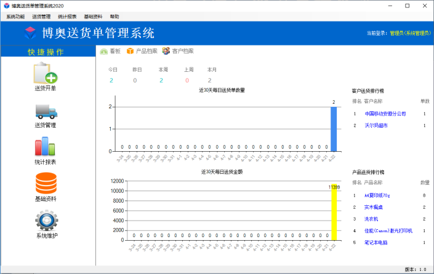Open the 统计报表 menu in the menu bar
Image resolution: width=434 pixels, height=274 pixels.
coord(67,17)
